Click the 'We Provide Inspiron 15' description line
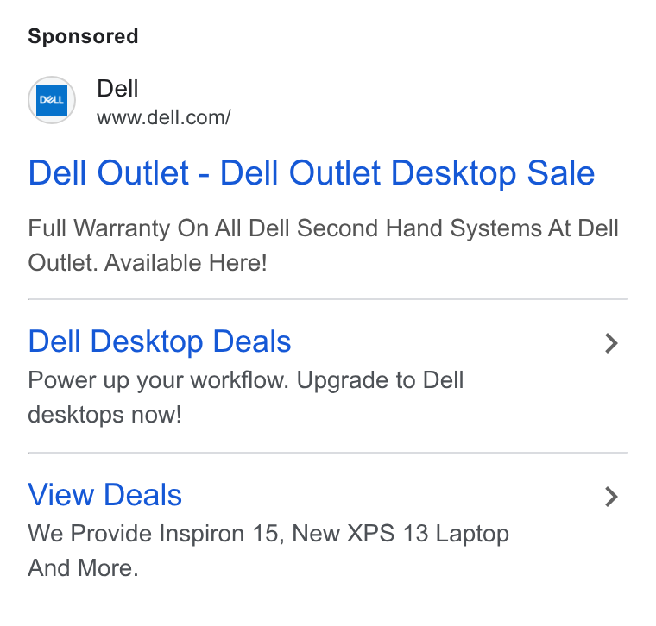The height and width of the screenshot is (626, 656). 268,534
